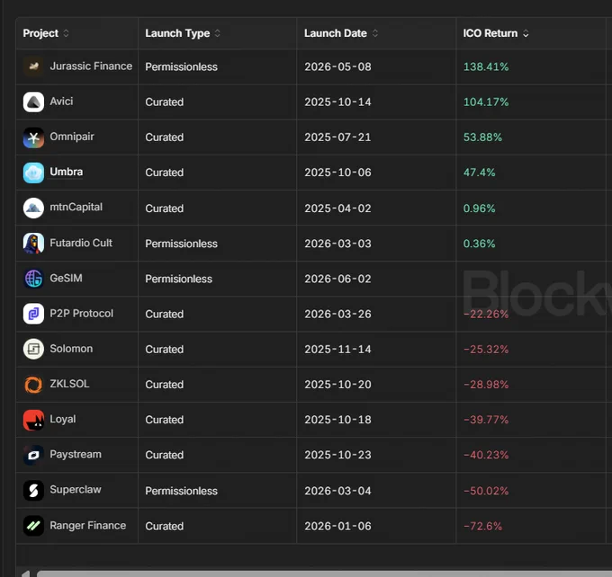The width and height of the screenshot is (612, 577).
Task: Open the Loyal project name
Action: point(63,420)
